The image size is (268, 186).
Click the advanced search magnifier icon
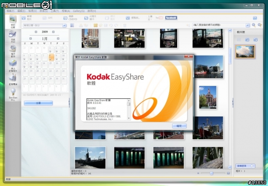(x=260, y=25)
